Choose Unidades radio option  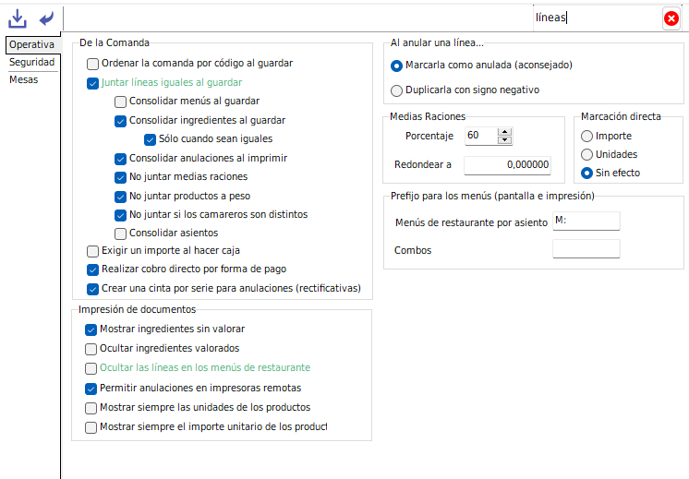(586, 155)
